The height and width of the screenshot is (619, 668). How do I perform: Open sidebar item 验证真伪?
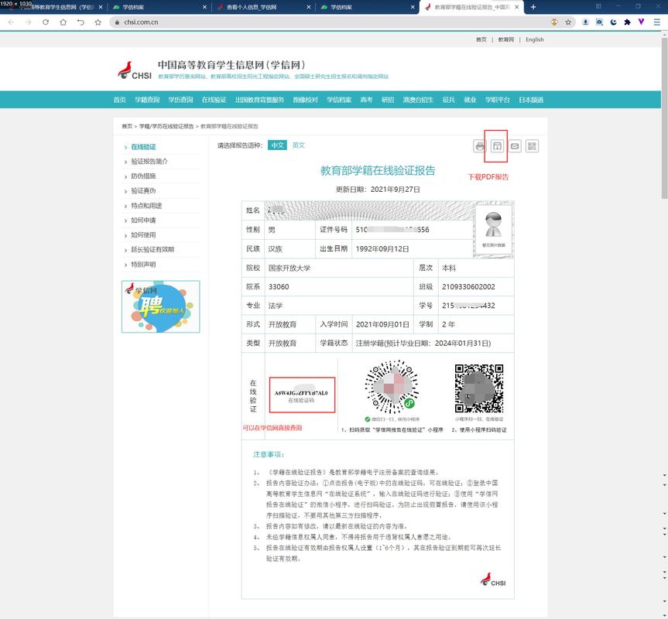pyautogui.click(x=143, y=190)
